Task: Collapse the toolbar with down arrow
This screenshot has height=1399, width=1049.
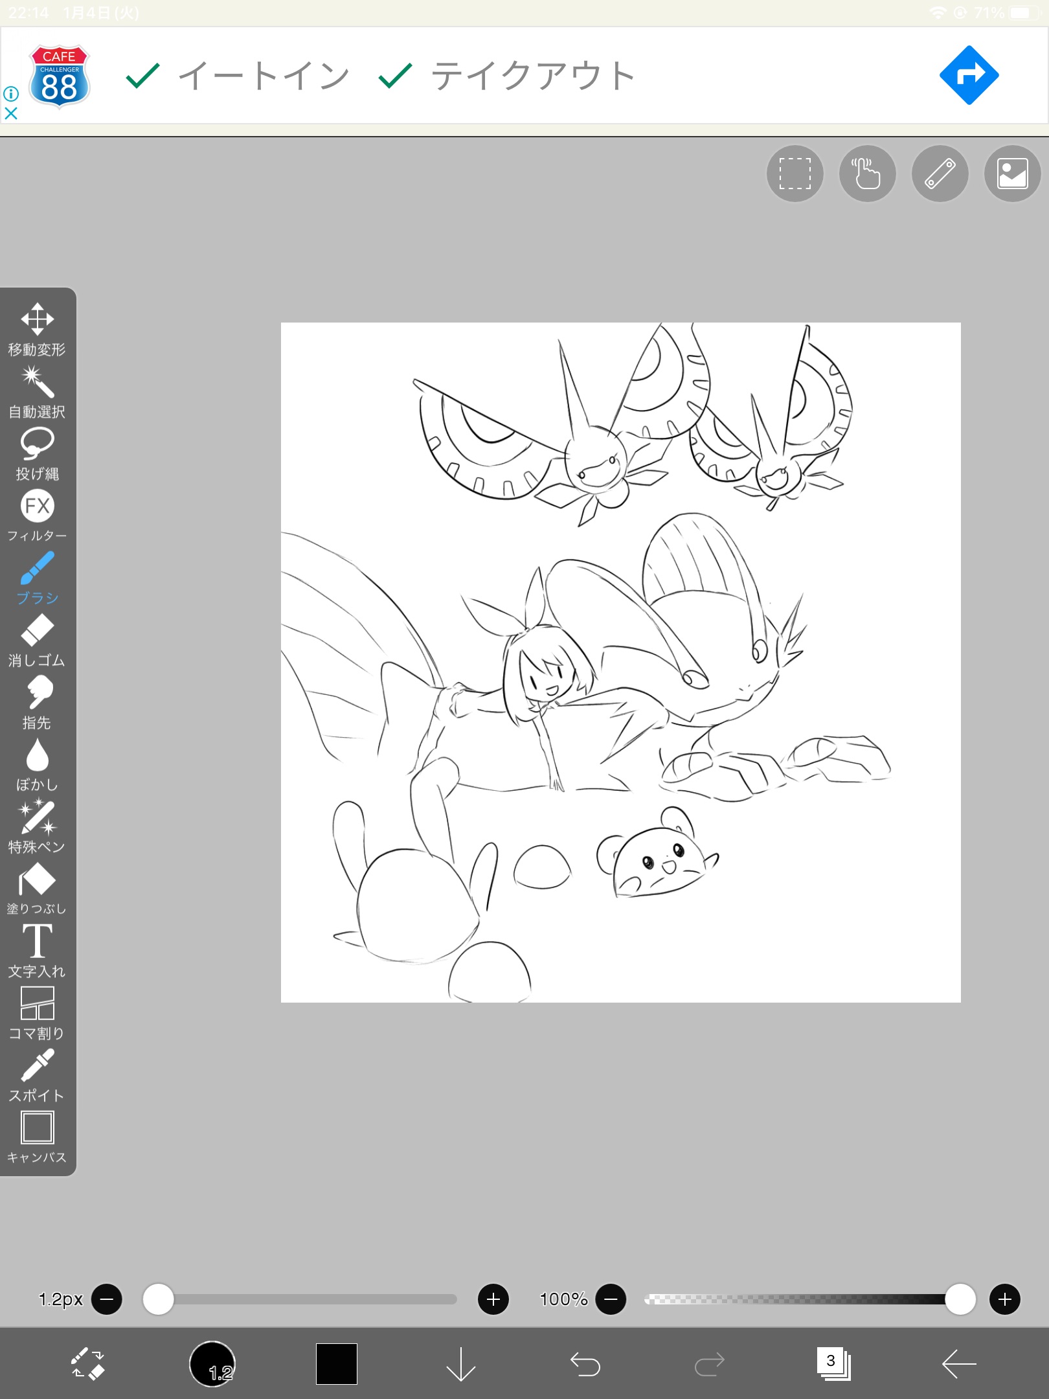Action: pyautogui.click(x=461, y=1363)
